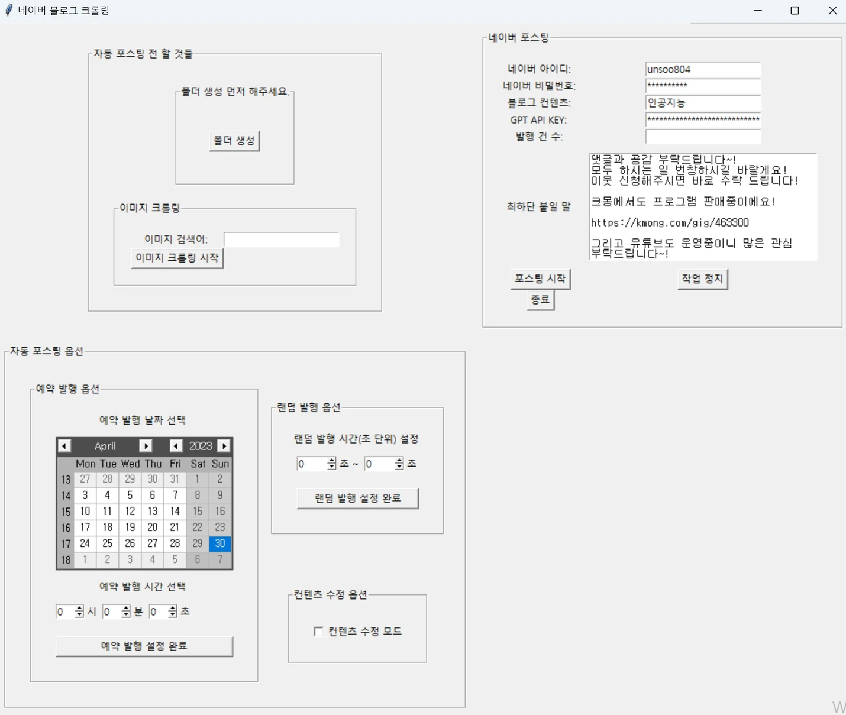
Task: Maximize the 네이버 블로그 크롤링 window
Action: 795,11
